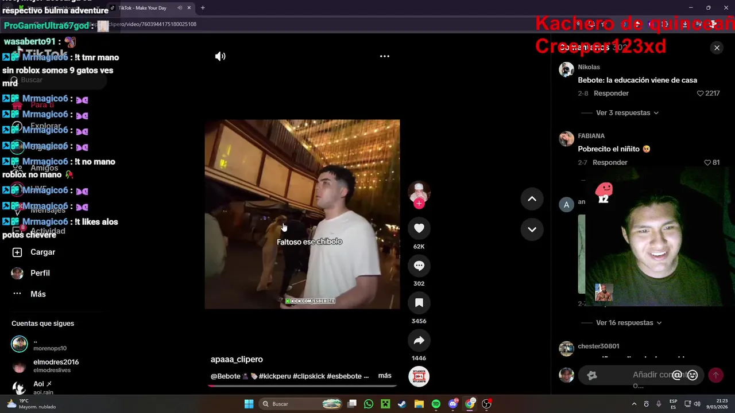
Task: Open apaaa_clipero creator profile
Action: point(237,359)
